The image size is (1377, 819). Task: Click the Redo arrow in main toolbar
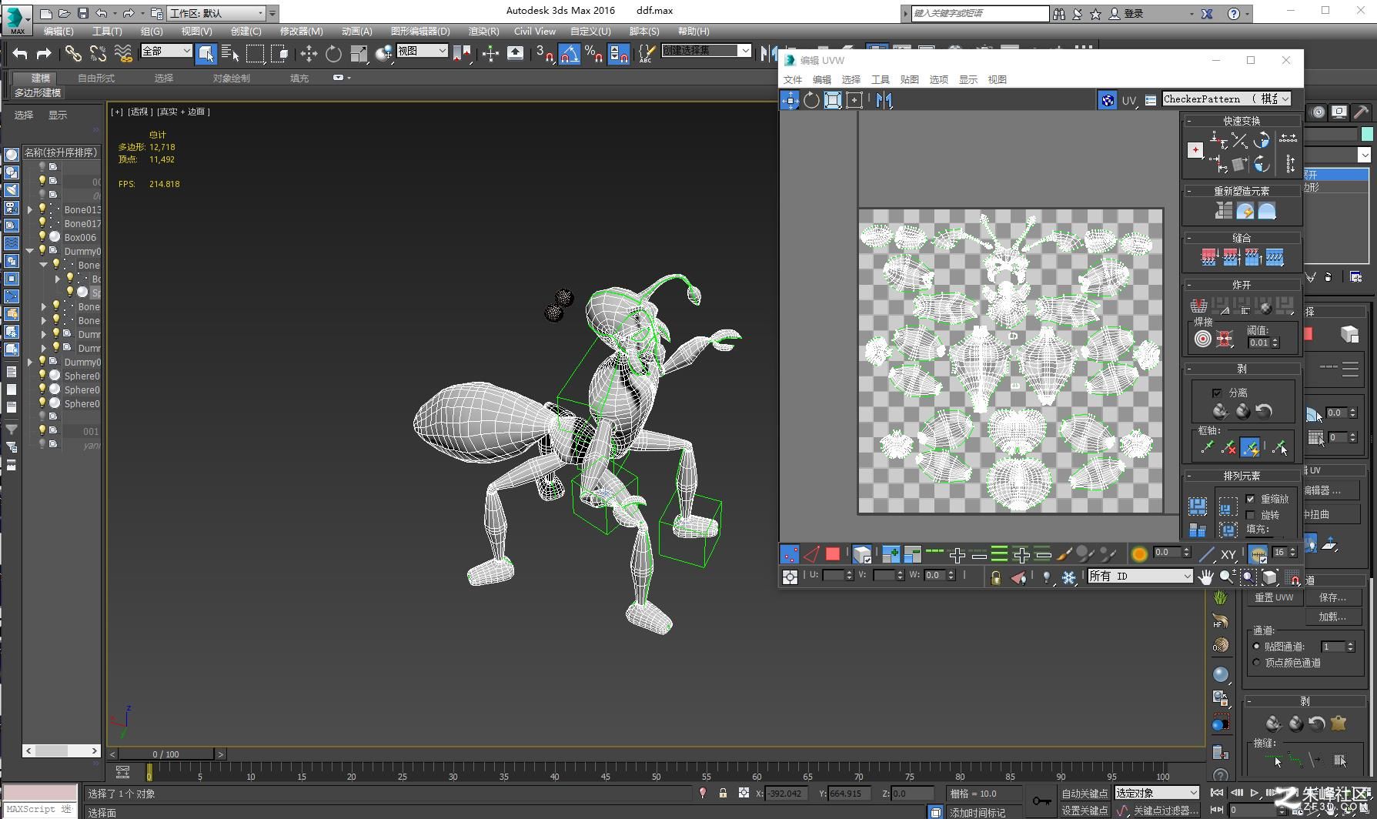point(44,53)
